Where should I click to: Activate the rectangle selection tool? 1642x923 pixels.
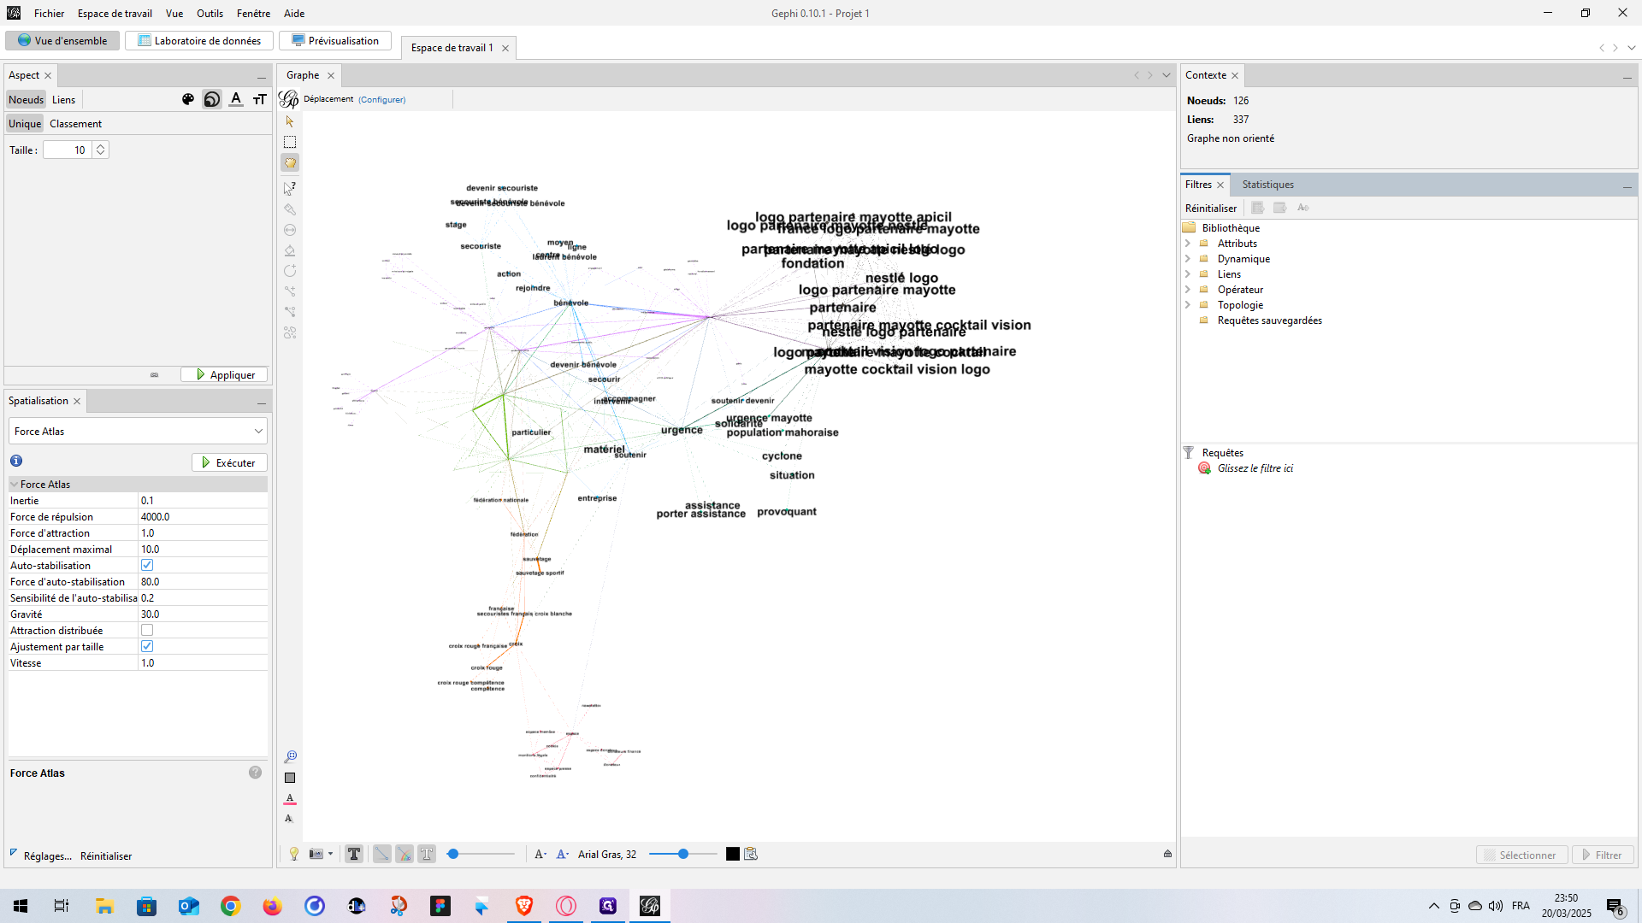290,142
